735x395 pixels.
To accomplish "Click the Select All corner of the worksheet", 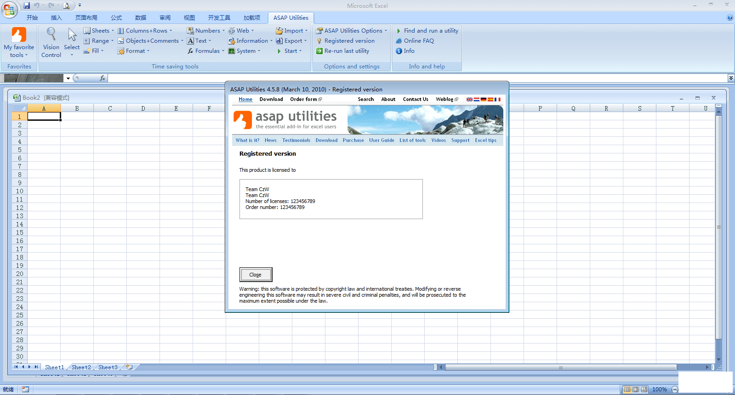I will click(19, 108).
